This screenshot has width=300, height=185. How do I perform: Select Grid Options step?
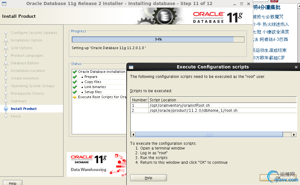(22, 48)
